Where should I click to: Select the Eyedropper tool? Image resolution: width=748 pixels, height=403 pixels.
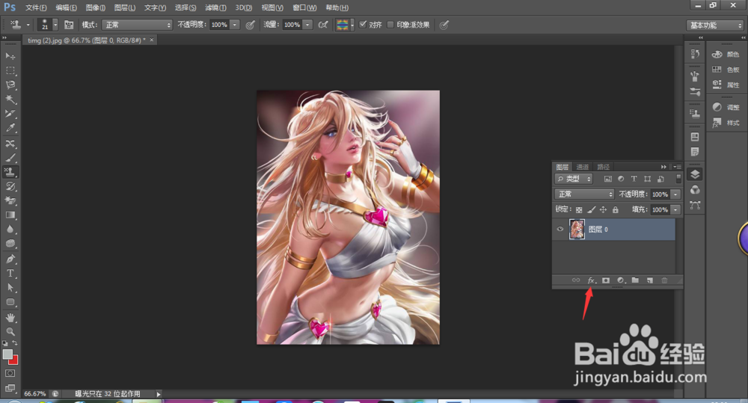pos(10,128)
